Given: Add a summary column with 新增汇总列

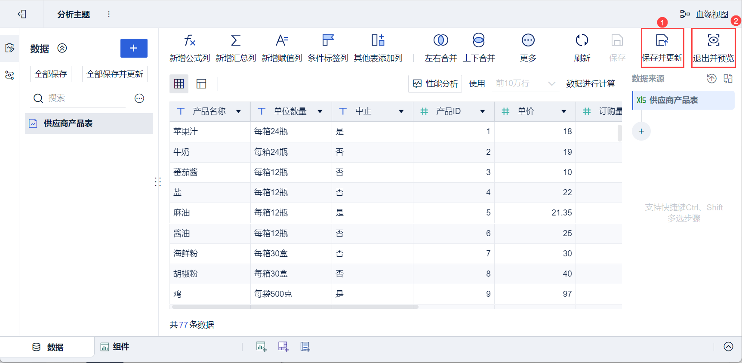Looking at the screenshot, I should [236, 48].
